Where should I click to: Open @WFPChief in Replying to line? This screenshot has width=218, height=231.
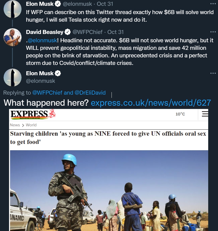(x=47, y=93)
